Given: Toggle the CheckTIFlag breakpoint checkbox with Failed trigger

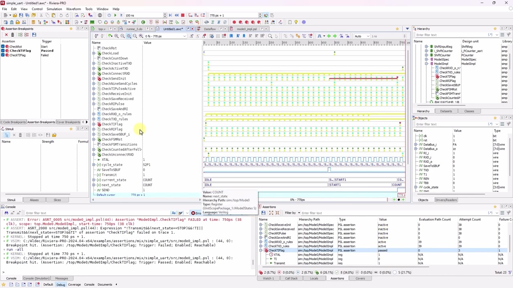Looking at the screenshot, I should 3,55.
